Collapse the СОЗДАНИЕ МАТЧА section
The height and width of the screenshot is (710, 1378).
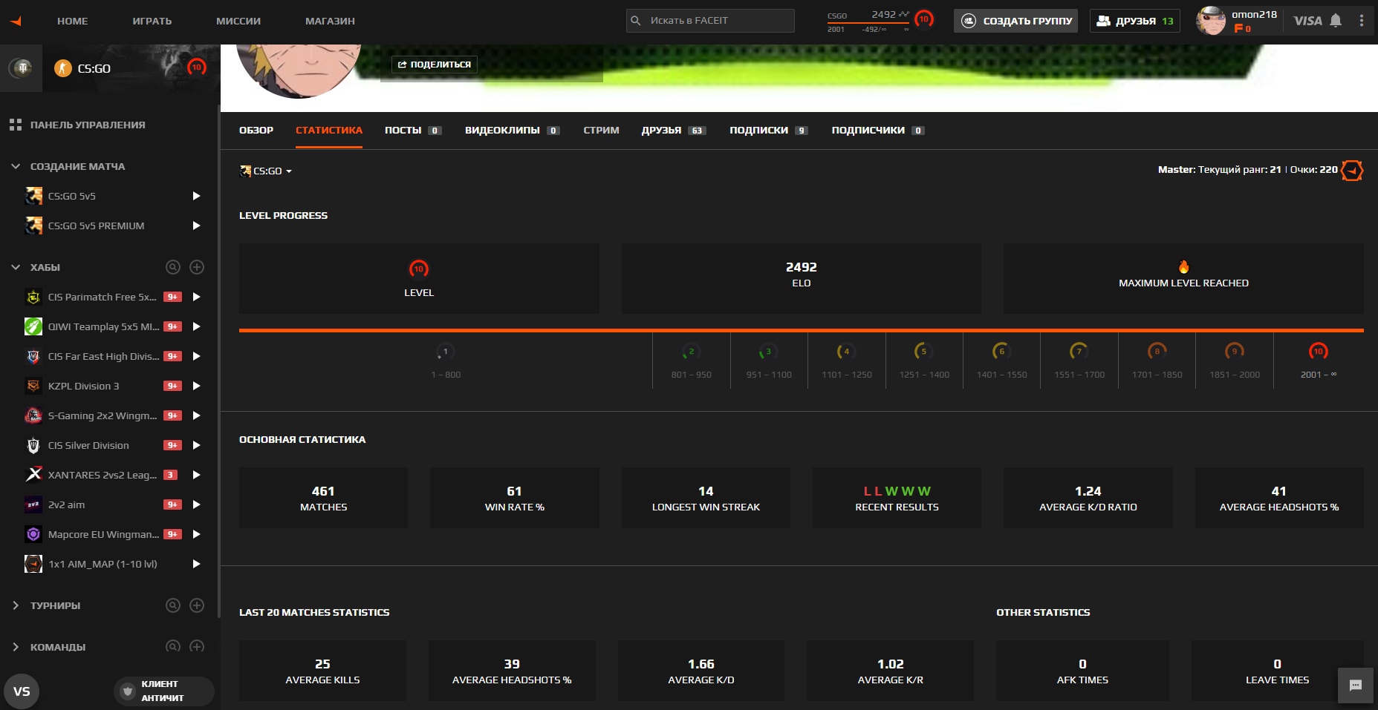click(x=16, y=166)
